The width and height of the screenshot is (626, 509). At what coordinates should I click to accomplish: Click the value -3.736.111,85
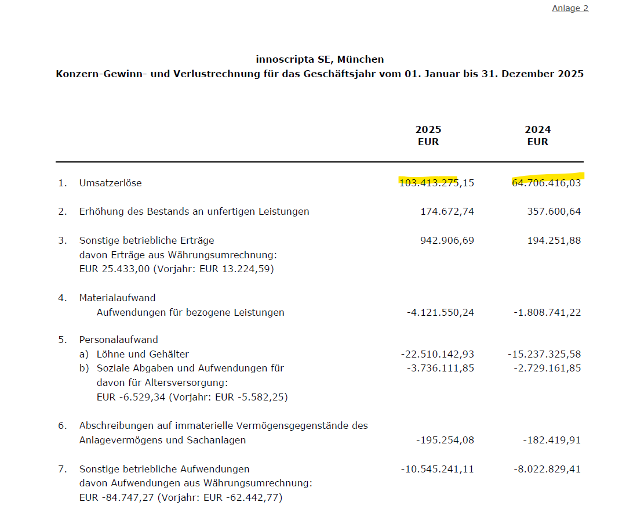[x=441, y=368]
